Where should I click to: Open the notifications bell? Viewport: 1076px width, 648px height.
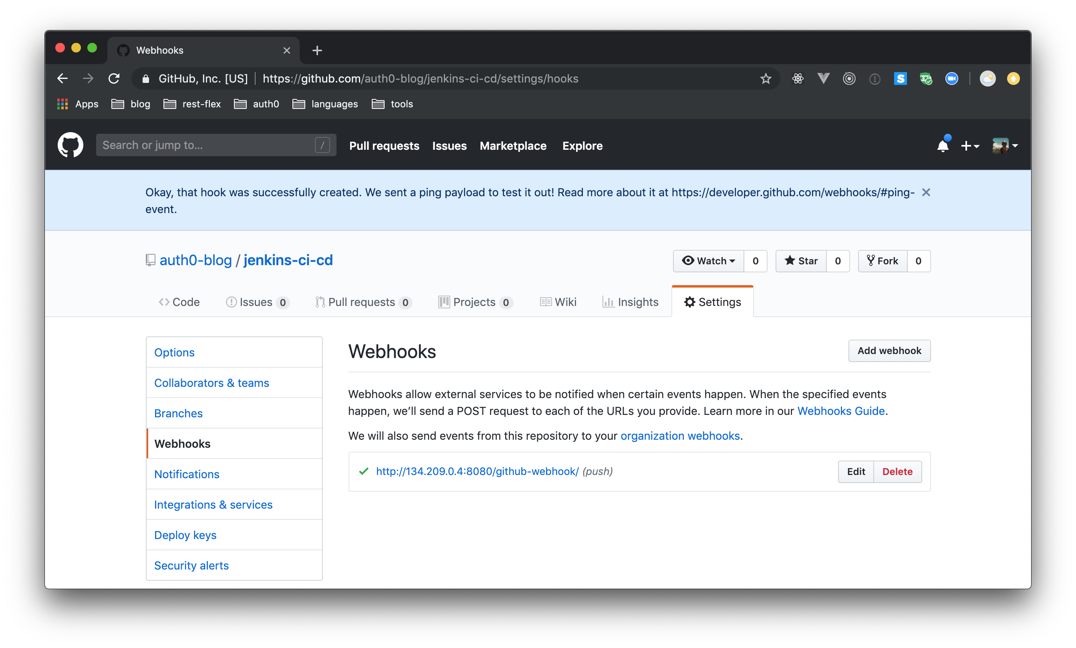coord(942,146)
